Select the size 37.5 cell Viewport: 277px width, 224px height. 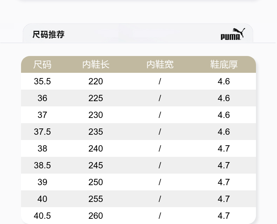42,132
